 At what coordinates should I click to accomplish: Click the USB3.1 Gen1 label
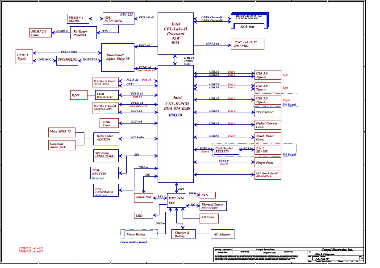pyautogui.click(x=69, y=52)
